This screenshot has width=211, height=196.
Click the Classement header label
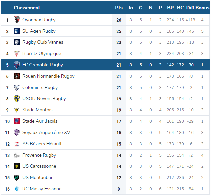point(27,8)
